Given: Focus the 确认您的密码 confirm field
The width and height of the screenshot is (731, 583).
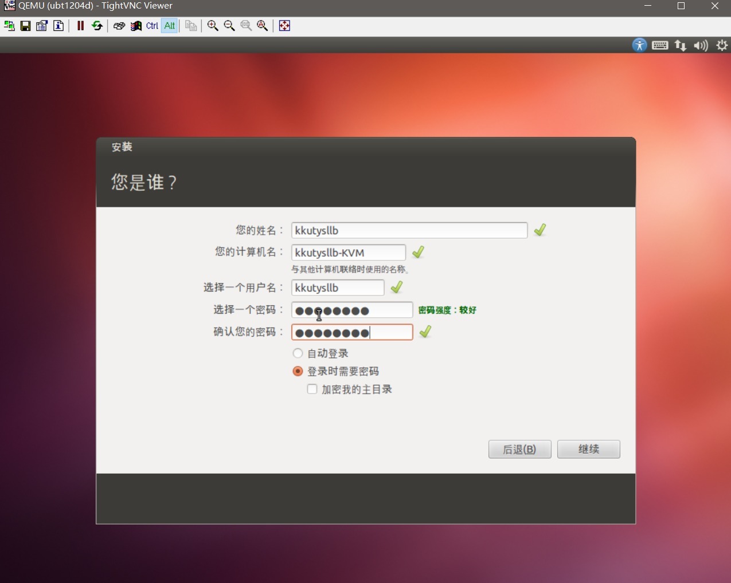Looking at the screenshot, I should click(x=352, y=332).
